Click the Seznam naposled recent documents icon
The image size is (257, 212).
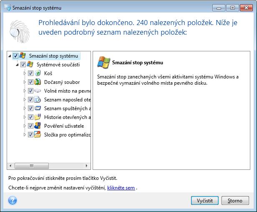[38, 99]
